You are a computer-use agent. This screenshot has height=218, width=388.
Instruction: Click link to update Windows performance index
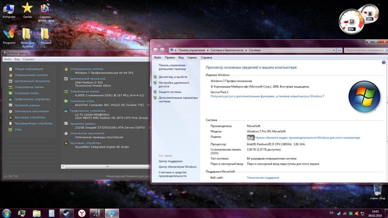point(307,138)
